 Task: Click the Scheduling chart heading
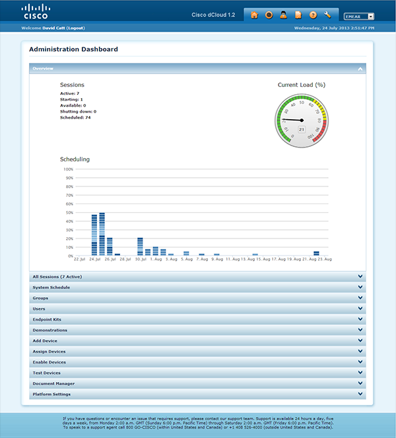click(75, 159)
